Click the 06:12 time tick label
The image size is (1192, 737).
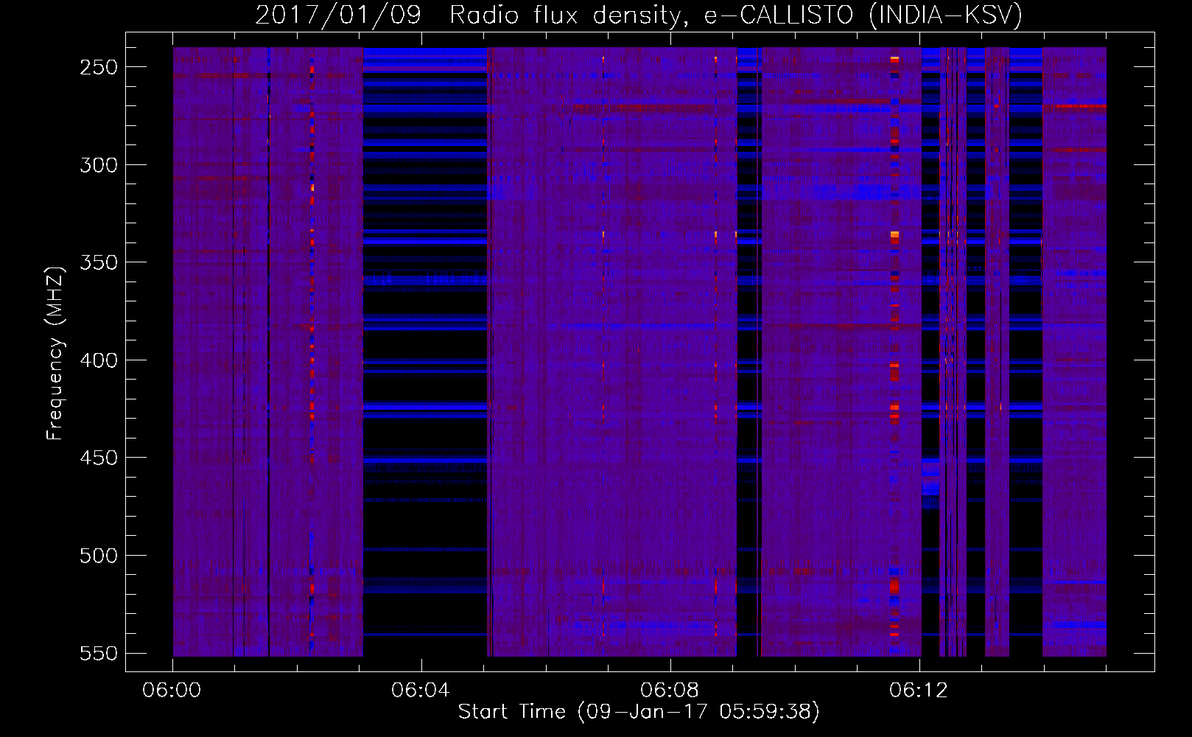tap(919, 691)
